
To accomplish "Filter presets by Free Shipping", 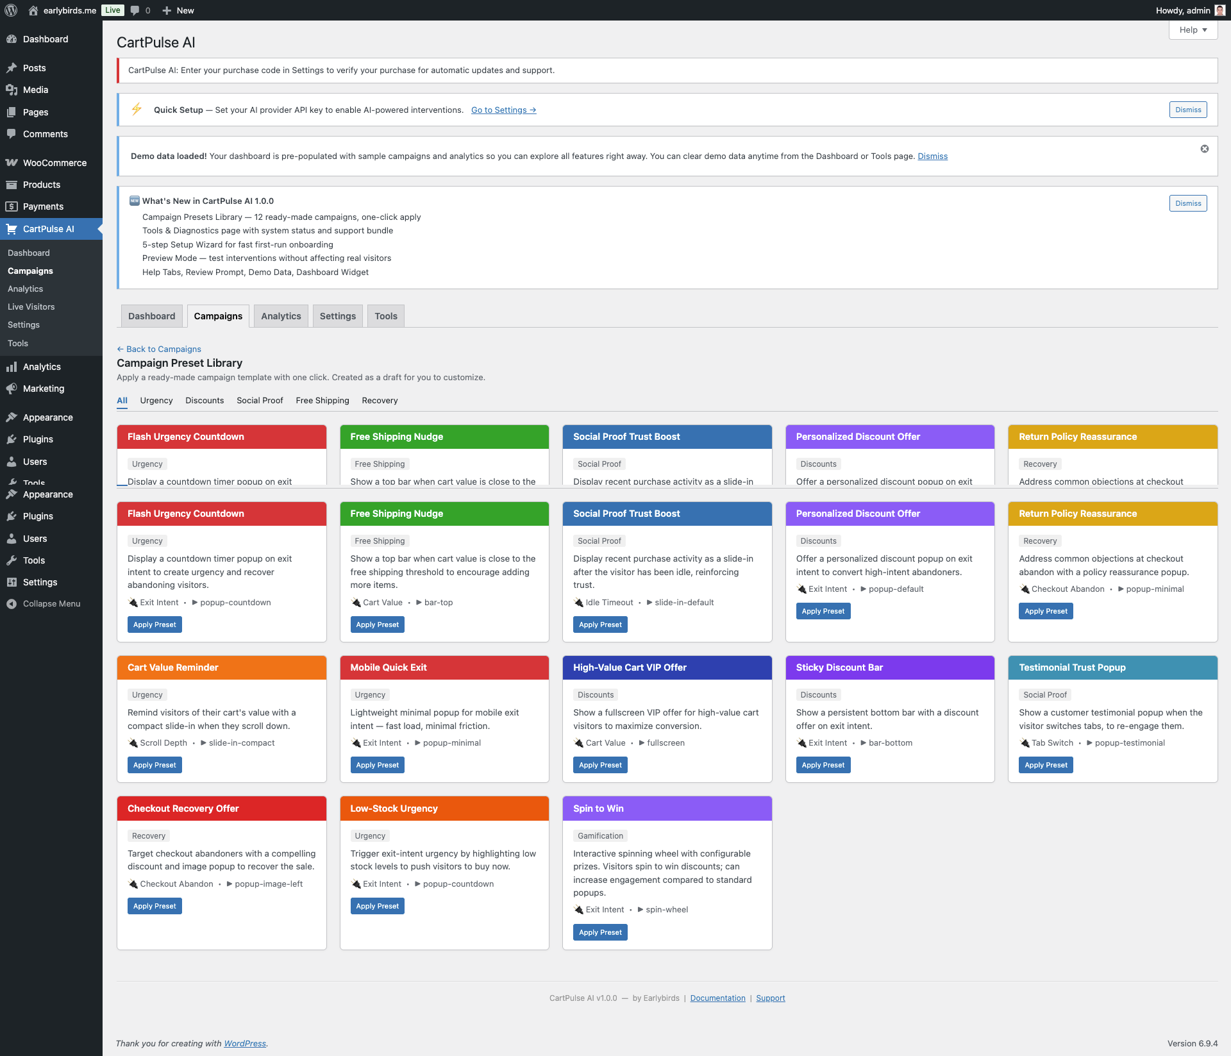I will tap(322, 401).
